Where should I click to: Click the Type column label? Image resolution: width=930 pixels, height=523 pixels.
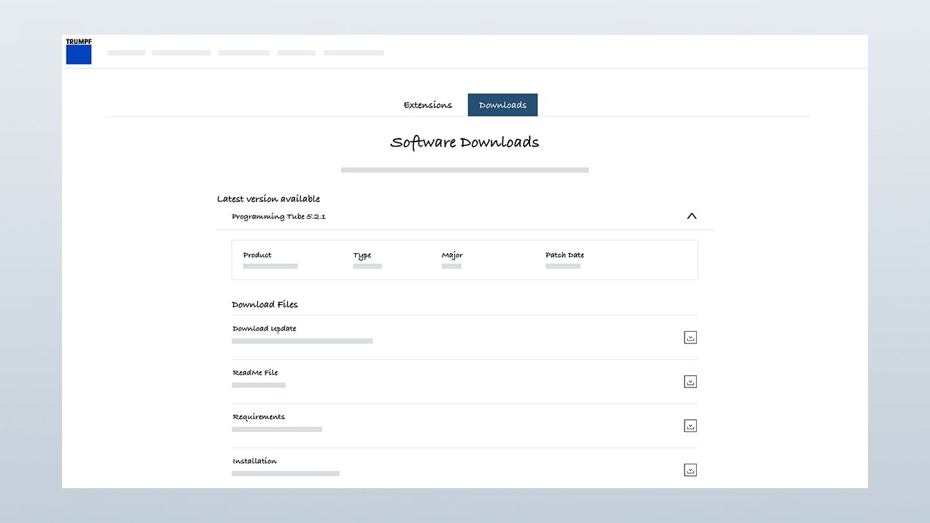pos(362,255)
